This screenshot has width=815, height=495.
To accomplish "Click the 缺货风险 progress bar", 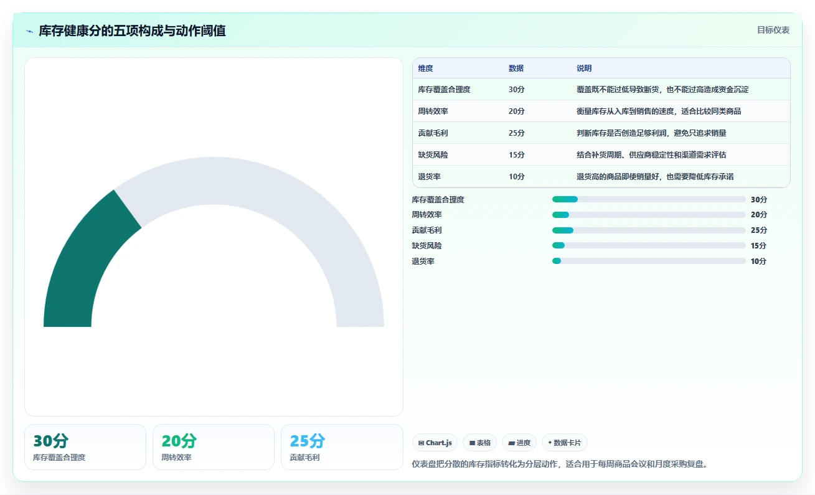I will pos(649,245).
